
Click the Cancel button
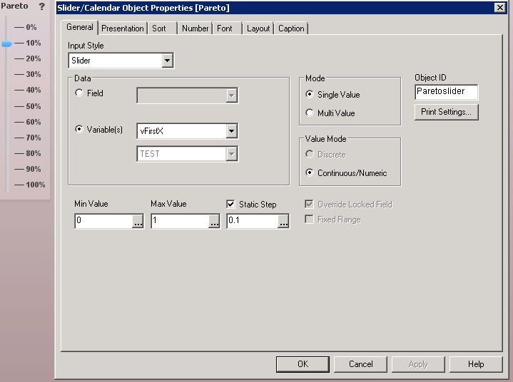pyautogui.click(x=360, y=364)
